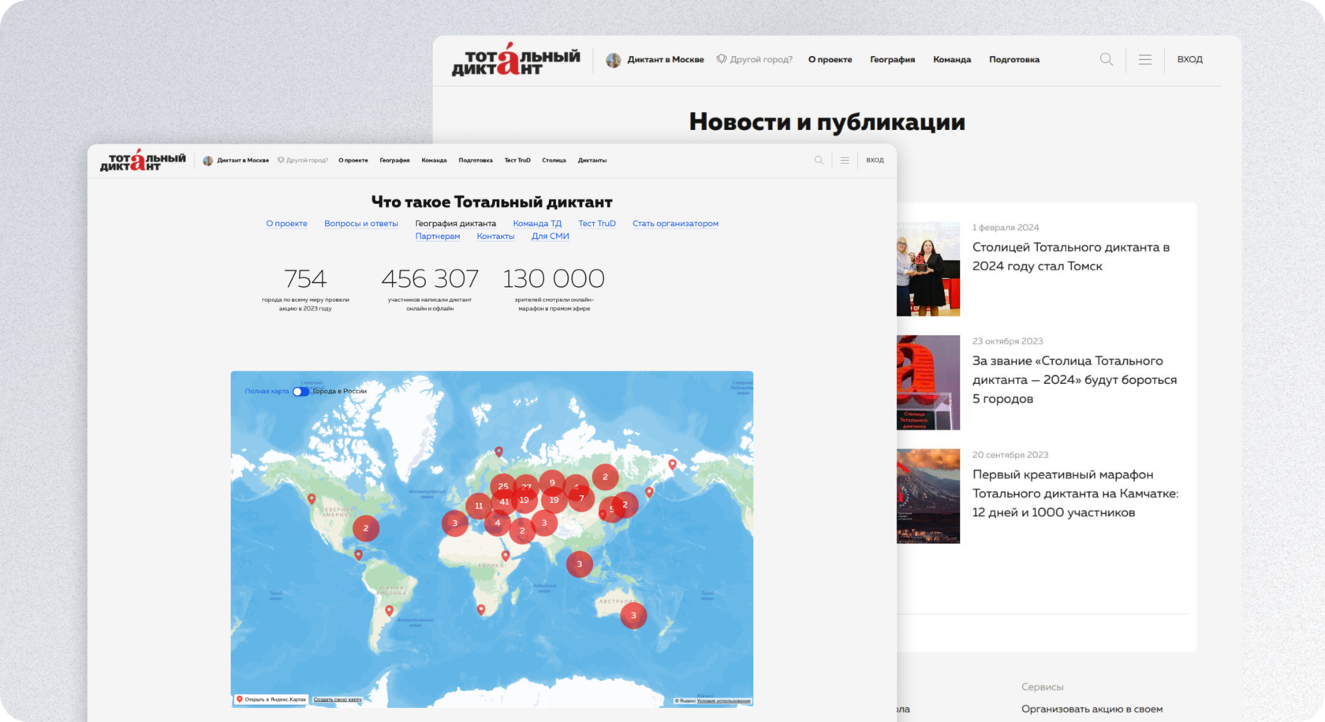
Task: Switch the map toggle back to «Полная карта»
Action: tap(266, 391)
